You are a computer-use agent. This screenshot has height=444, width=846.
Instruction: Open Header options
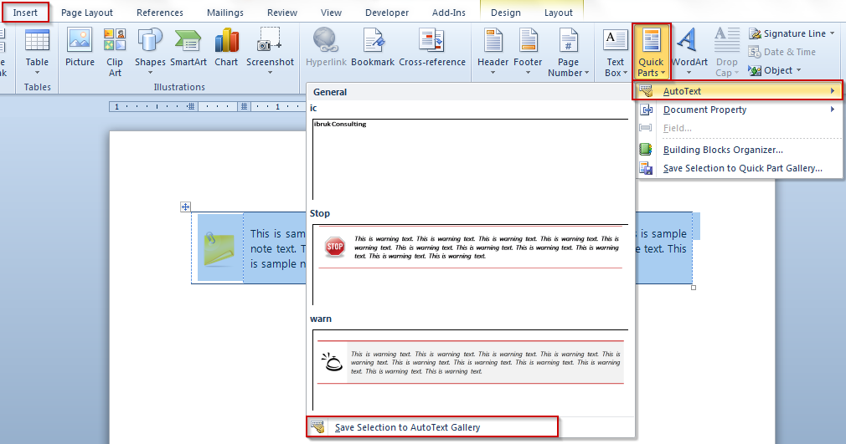click(x=493, y=53)
